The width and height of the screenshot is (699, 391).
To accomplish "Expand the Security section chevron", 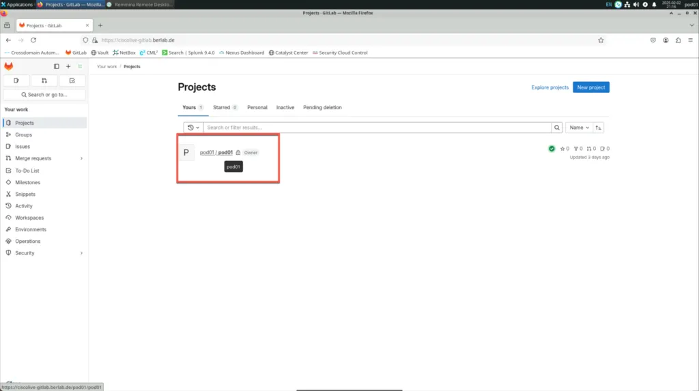I will [81, 253].
